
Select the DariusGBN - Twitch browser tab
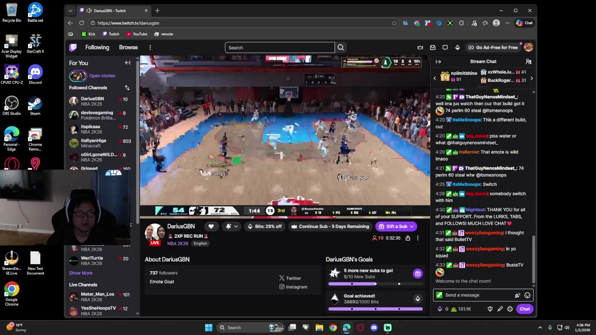pyautogui.click(x=114, y=10)
